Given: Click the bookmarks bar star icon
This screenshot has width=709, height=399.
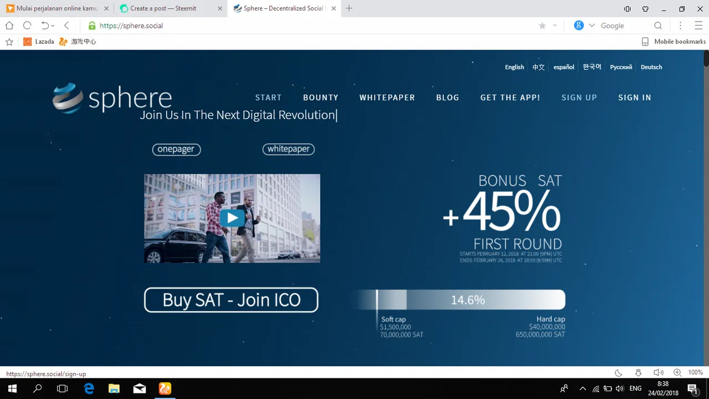Looking at the screenshot, I should 9,42.
